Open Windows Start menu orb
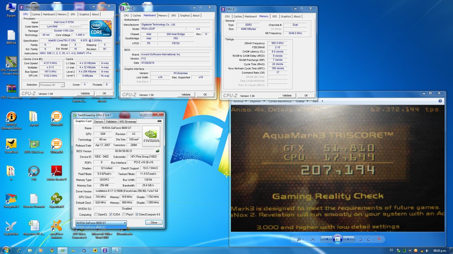This screenshot has height=254, width=453. pyautogui.click(x=6, y=250)
